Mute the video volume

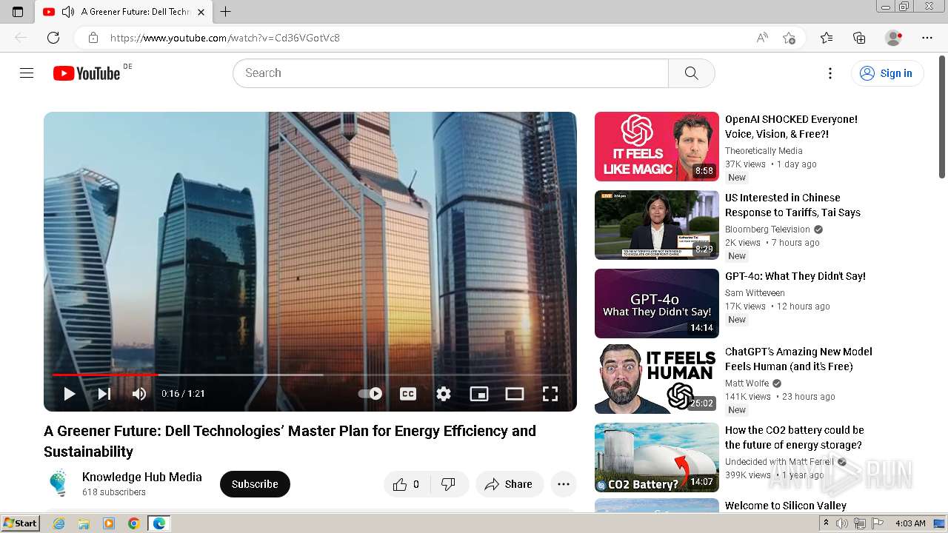click(x=139, y=394)
